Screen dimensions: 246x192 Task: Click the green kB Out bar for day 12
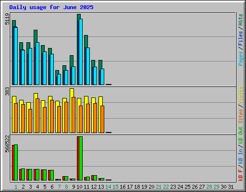coord(95,178)
